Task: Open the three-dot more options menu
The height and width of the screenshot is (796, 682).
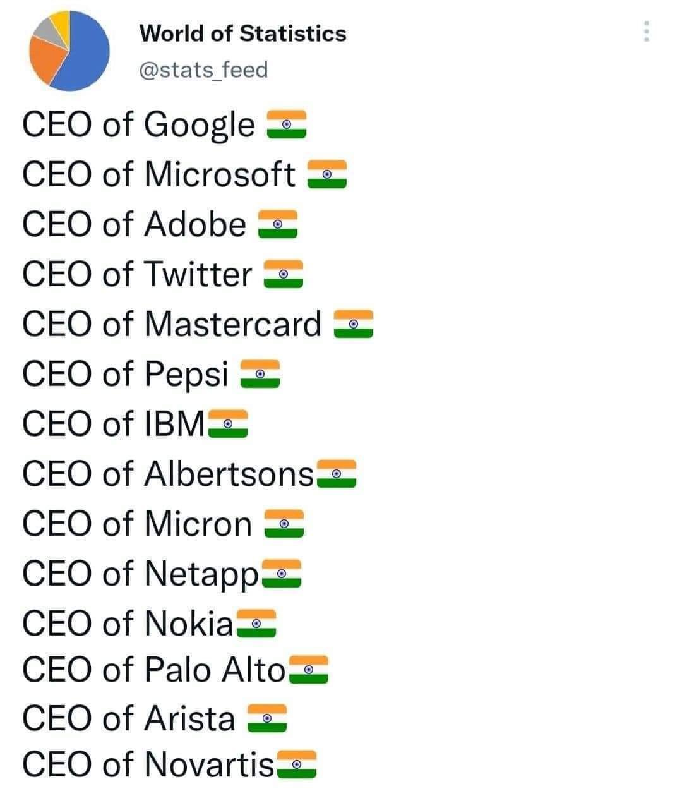Action: [646, 32]
